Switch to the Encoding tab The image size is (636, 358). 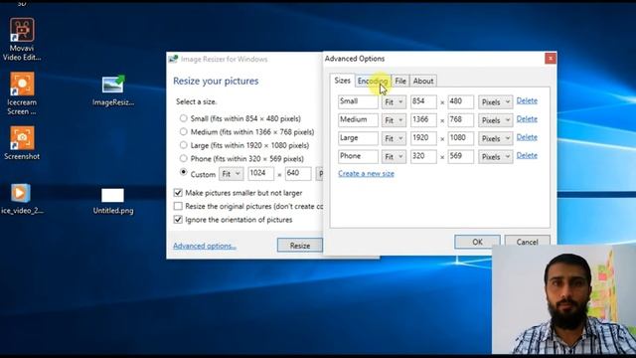373,82
